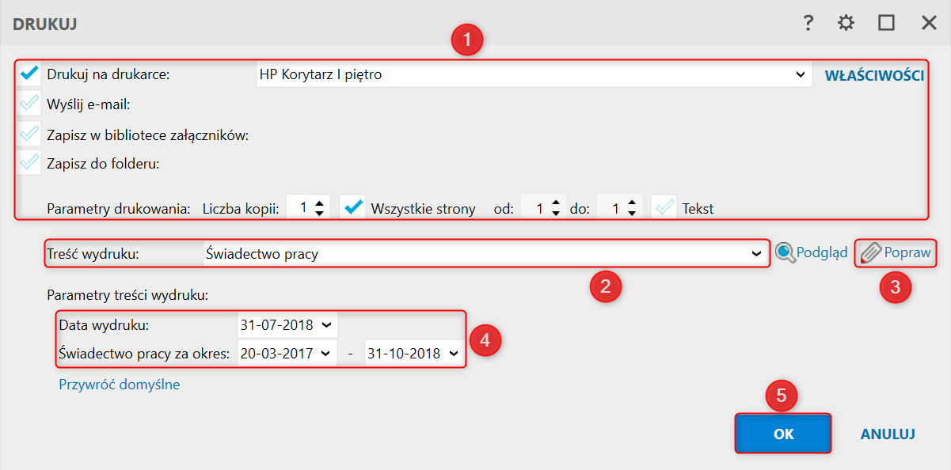Click the 31-10-2018 end date value
Screen dimensions: 951x470
[405, 354]
